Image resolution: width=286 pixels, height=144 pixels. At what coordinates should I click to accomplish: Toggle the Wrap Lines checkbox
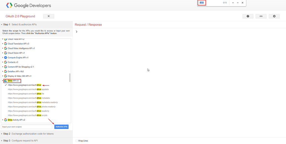77,141
